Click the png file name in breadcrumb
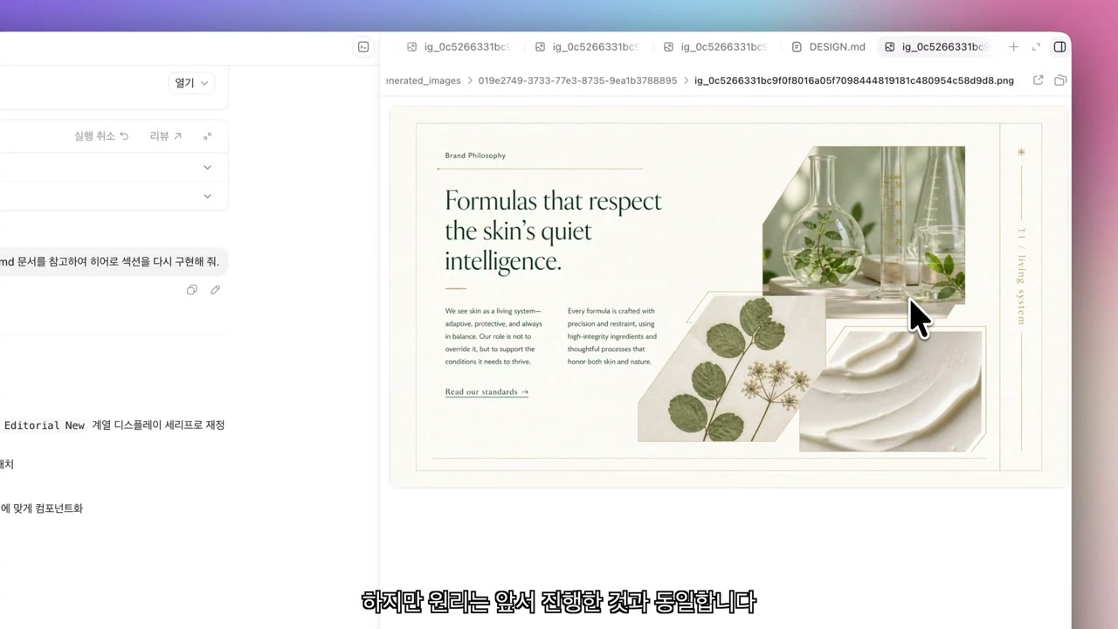Image resolution: width=1118 pixels, height=629 pixels. tap(854, 80)
